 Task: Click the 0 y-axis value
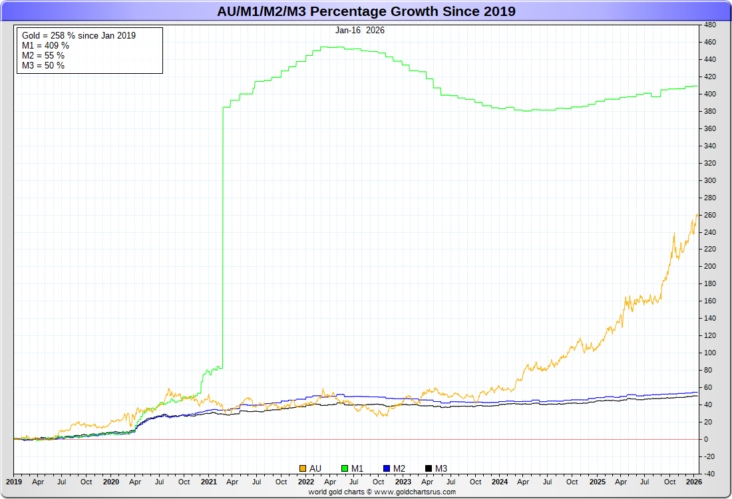point(706,439)
